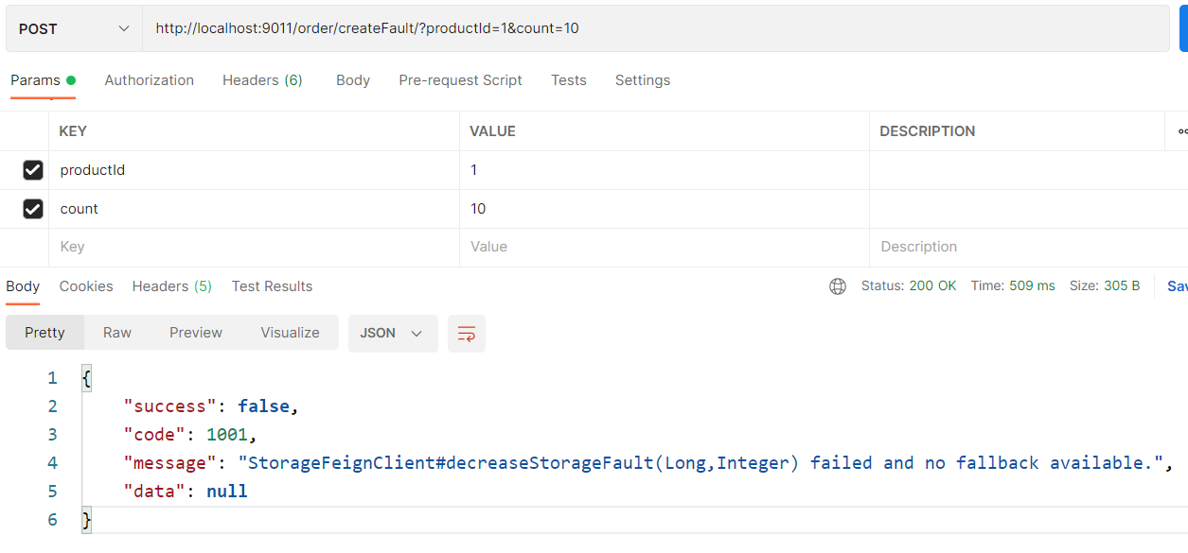Select the request Body tab

353,80
